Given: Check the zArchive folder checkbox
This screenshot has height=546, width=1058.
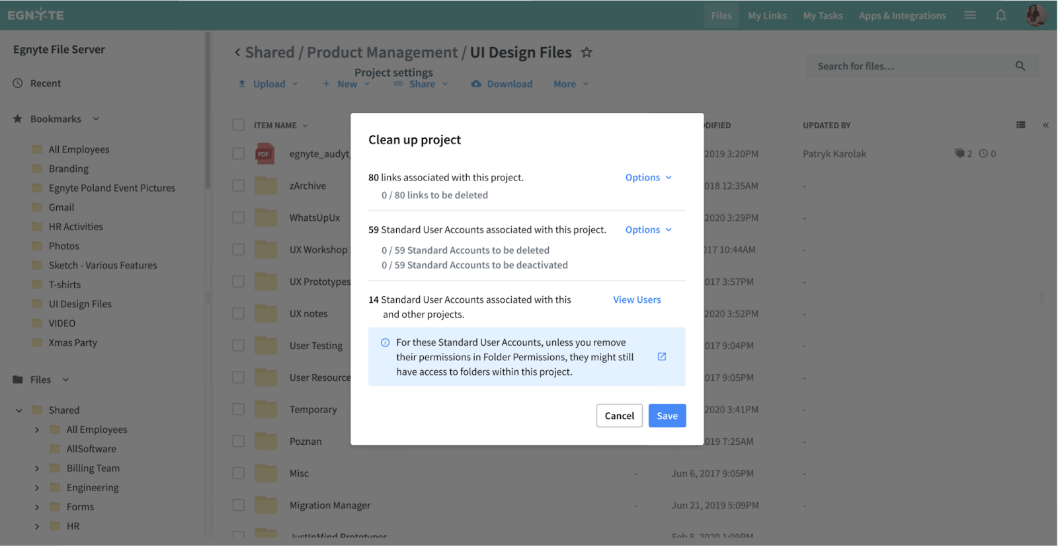Looking at the screenshot, I should [x=238, y=186].
